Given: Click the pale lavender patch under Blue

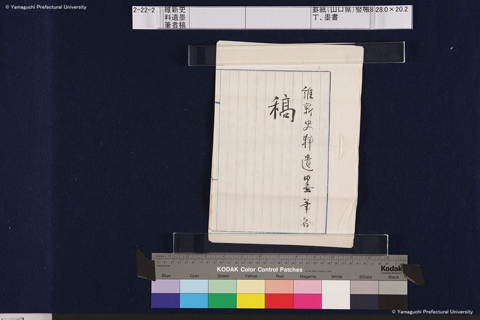Looking at the screenshot, I should pyautogui.click(x=166, y=286).
